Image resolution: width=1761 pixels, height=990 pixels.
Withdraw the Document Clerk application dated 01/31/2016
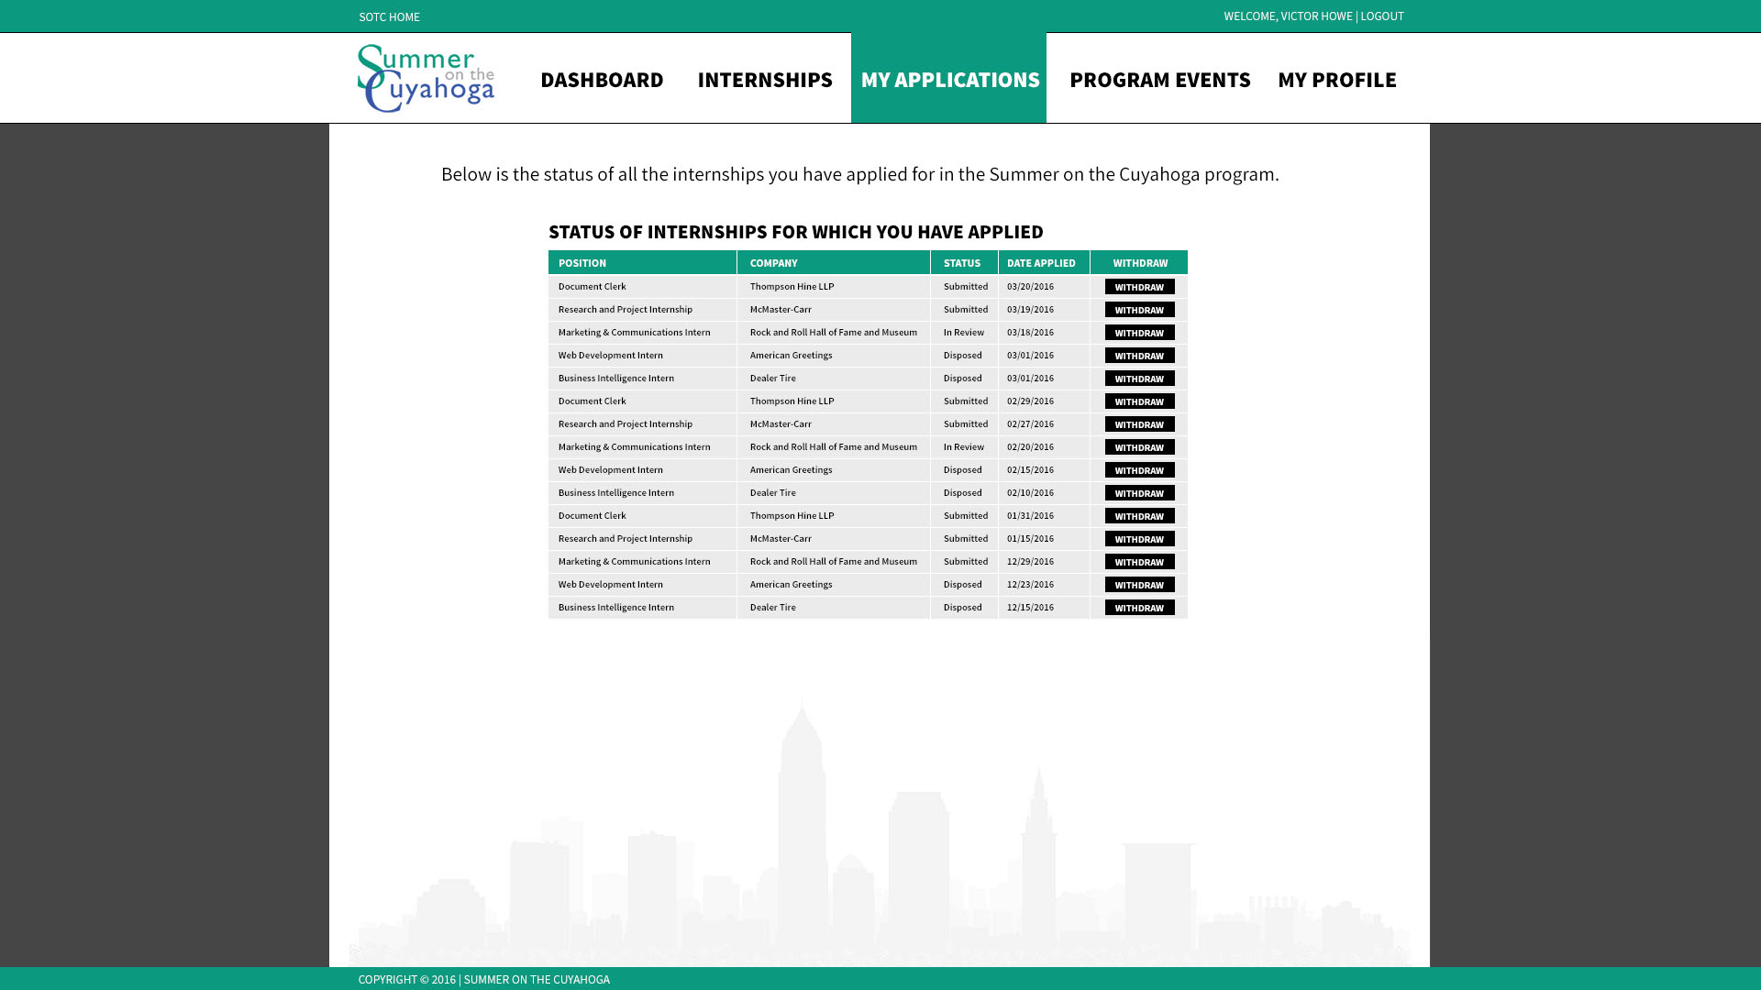pos(1139,515)
